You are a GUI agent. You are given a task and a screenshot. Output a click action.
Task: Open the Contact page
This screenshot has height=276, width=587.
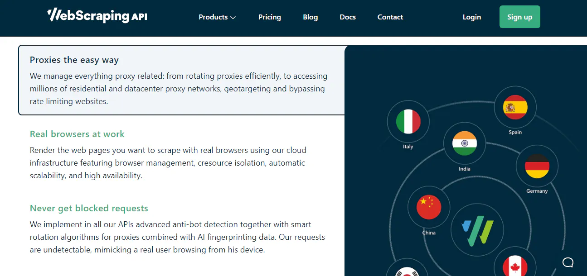pos(390,17)
